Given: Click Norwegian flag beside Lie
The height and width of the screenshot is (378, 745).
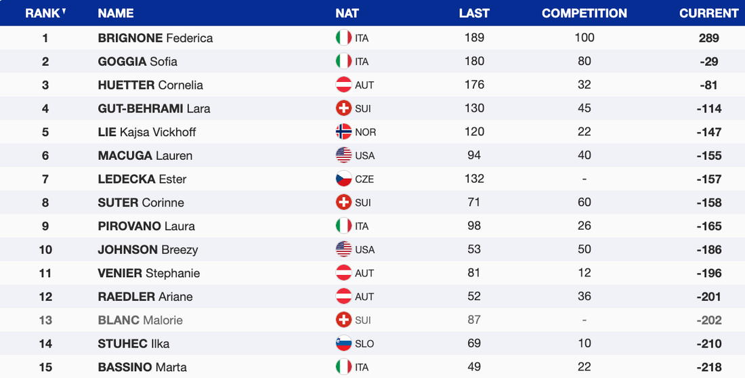Looking at the screenshot, I should coord(343,132).
